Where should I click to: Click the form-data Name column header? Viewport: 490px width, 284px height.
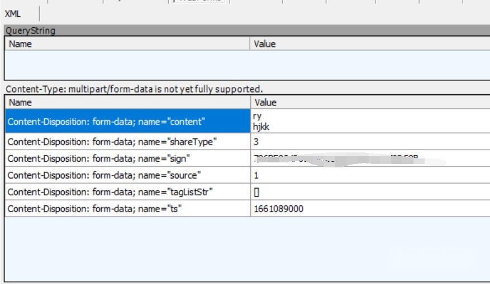[x=127, y=102]
